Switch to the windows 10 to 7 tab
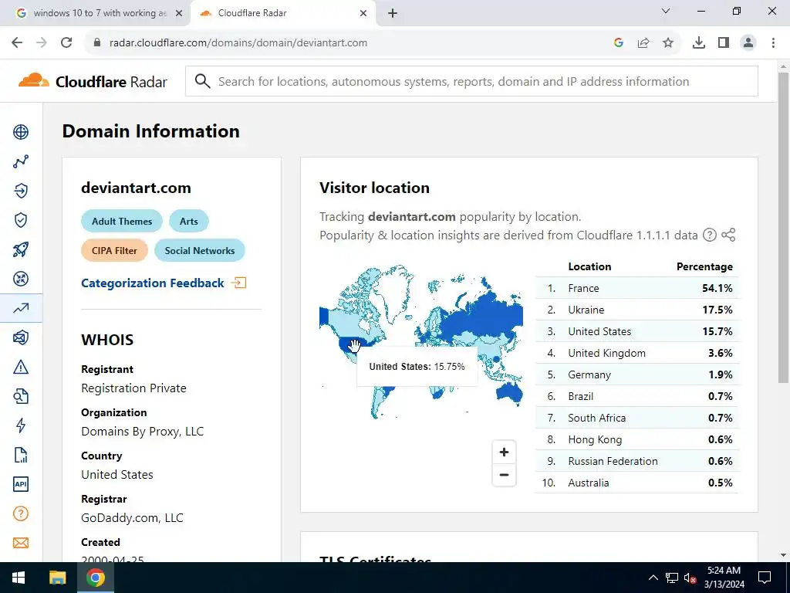Viewport: 790px width, 593px height. coord(95,13)
